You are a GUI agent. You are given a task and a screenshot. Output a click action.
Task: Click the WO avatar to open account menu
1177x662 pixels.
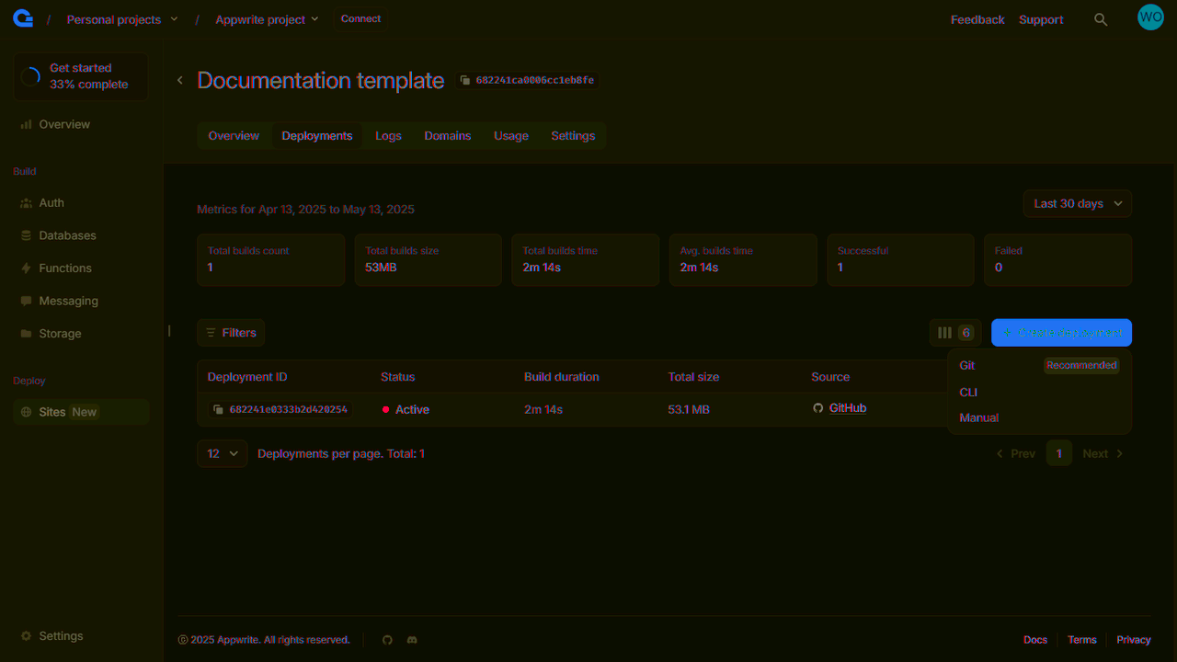click(1150, 17)
